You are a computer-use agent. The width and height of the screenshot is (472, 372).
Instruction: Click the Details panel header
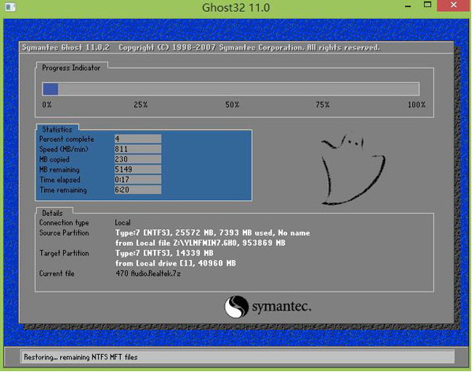click(52, 213)
